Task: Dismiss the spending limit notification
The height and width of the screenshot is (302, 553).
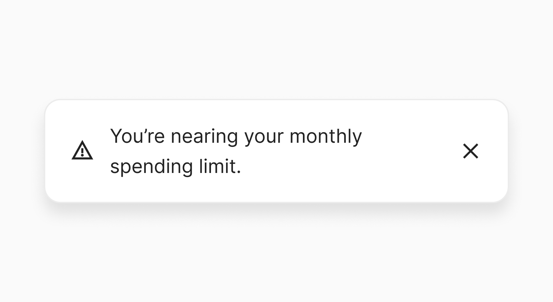Action: click(470, 151)
